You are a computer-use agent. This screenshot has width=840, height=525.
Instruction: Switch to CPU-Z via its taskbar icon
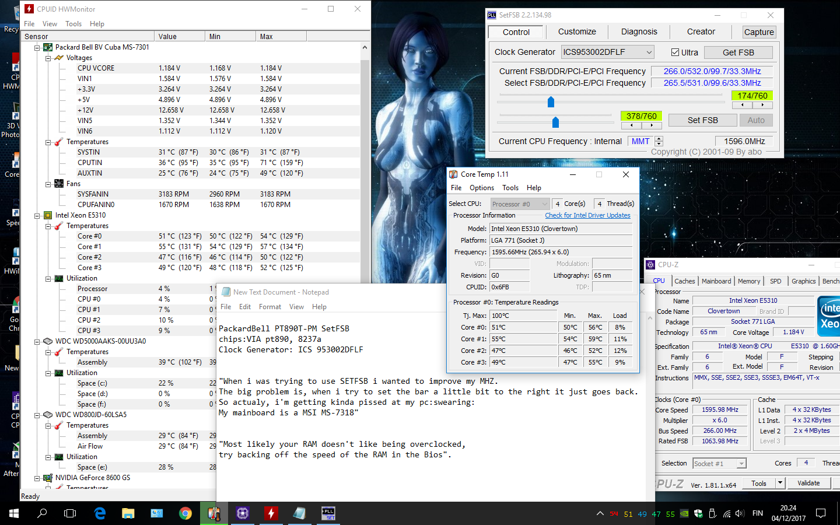(243, 513)
